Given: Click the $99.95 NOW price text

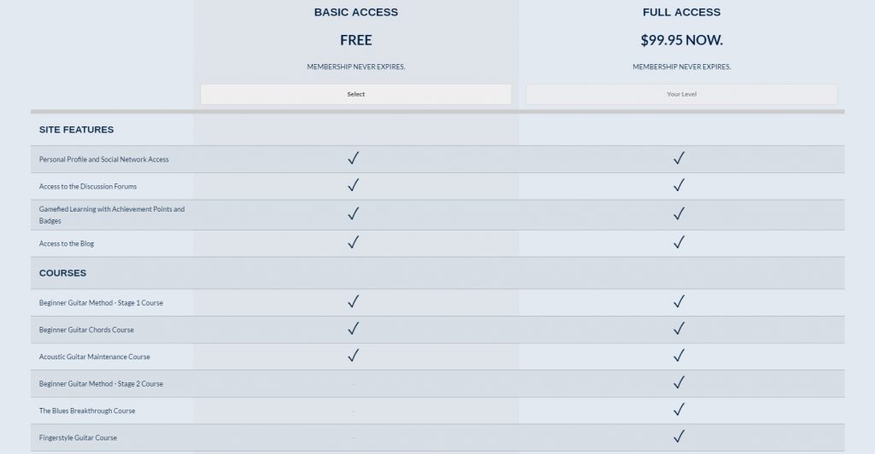Looking at the screenshot, I should (681, 40).
